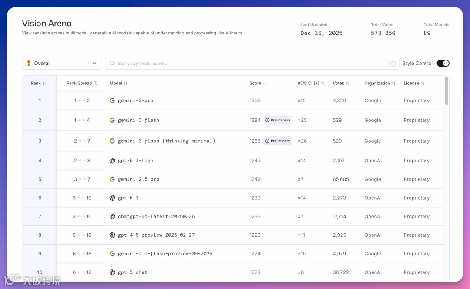This screenshot has width=470, height=289.
Task: Click the slash shortcut badge in search
Action: (392, 63)
